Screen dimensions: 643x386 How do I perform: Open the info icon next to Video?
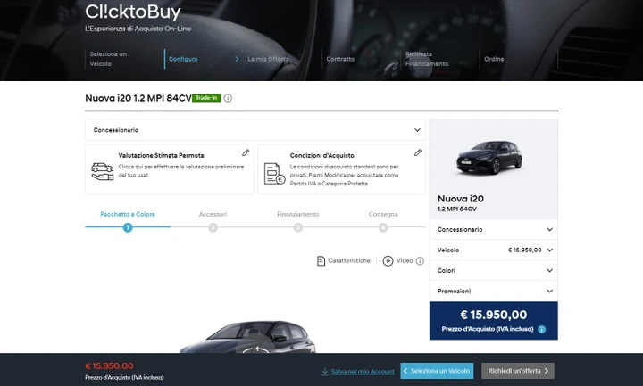click(420, 260)
